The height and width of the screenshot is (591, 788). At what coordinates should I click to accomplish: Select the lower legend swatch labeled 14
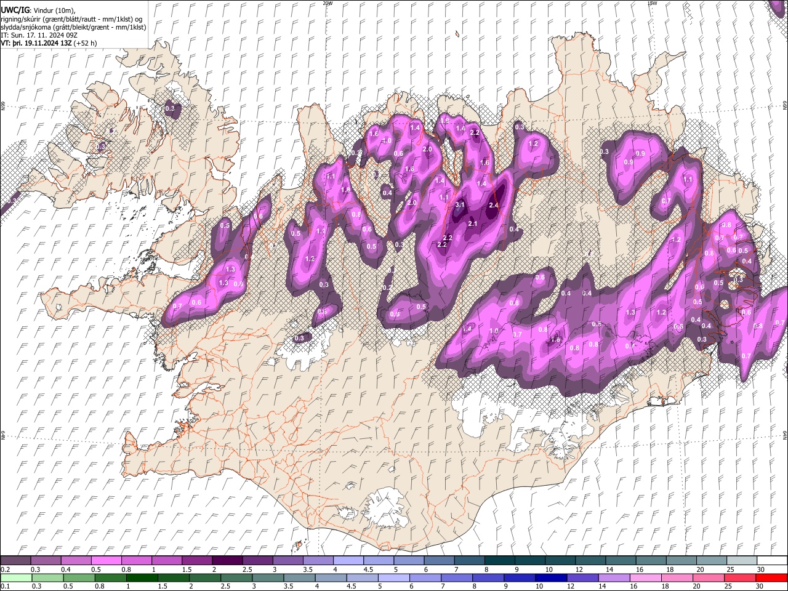click(x=614, y=577)
